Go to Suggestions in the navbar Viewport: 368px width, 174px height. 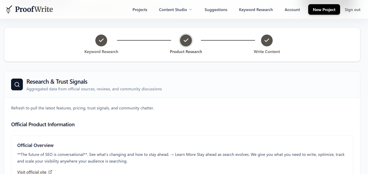click(216, 10)
